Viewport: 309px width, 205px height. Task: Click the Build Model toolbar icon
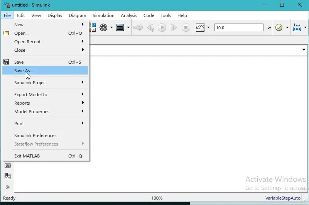297,27
